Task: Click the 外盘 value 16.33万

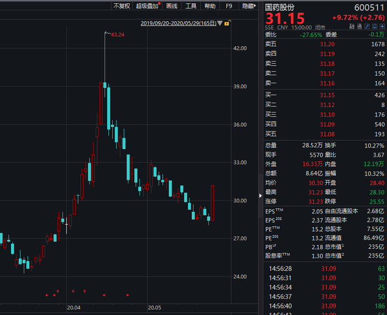Action: point(312,164)
